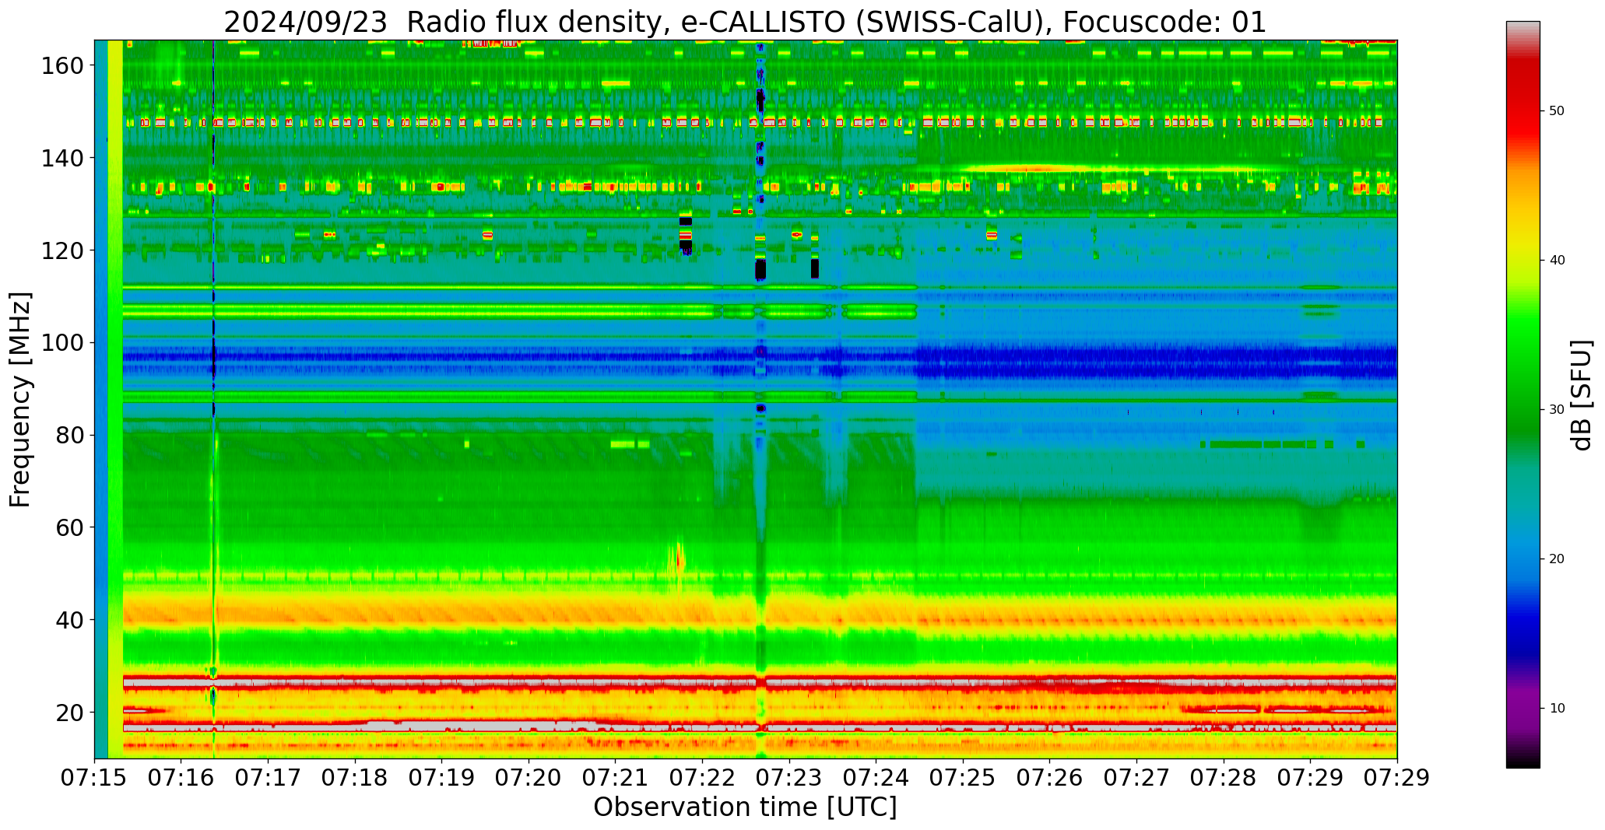Click the colorbar tick label 50
1605x830 pixels.
pos(1557,111)
